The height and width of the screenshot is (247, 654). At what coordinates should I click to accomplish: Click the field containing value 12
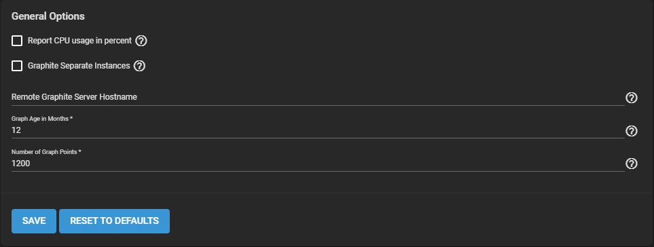[318, 130]
